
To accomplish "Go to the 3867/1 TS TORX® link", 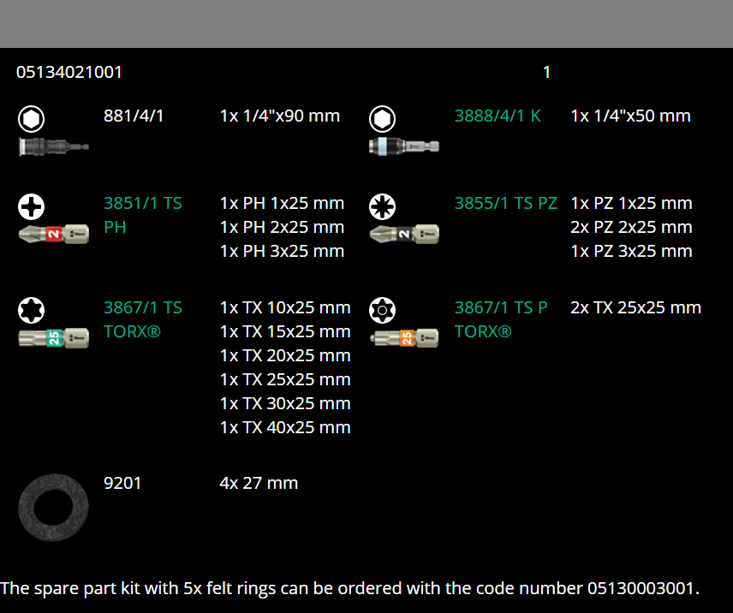I will tap(142, 319).
